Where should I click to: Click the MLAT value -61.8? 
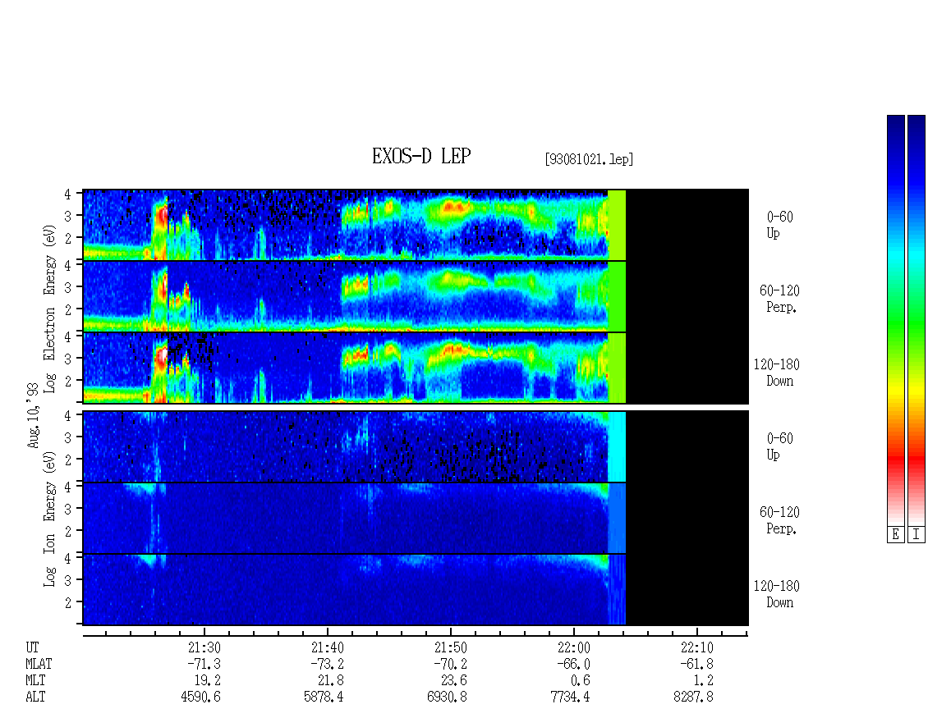tap(696, 664)
